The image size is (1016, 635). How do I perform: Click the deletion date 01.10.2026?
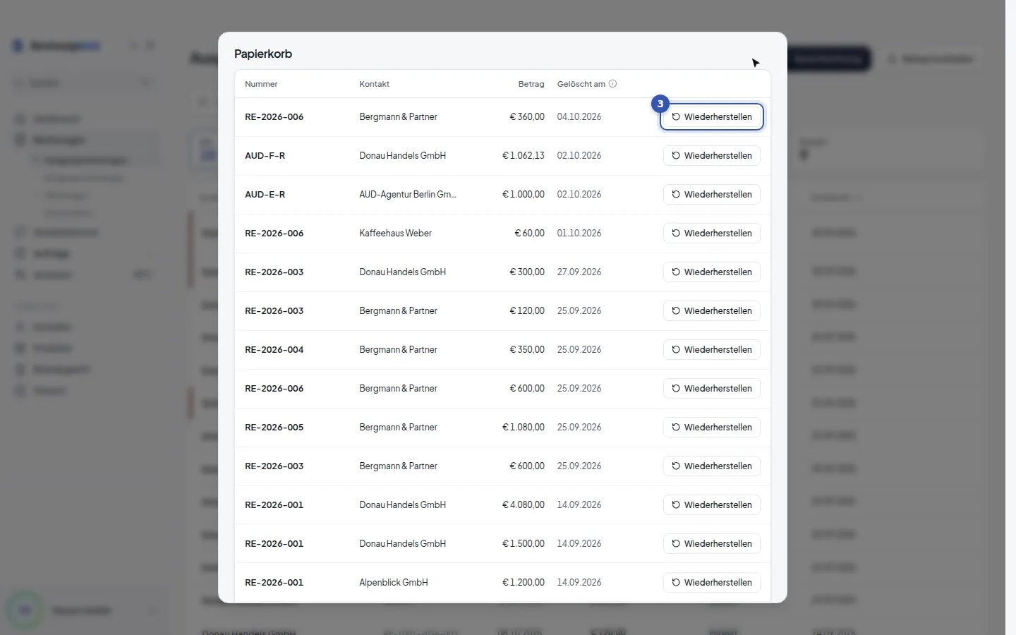click(579, 234)
